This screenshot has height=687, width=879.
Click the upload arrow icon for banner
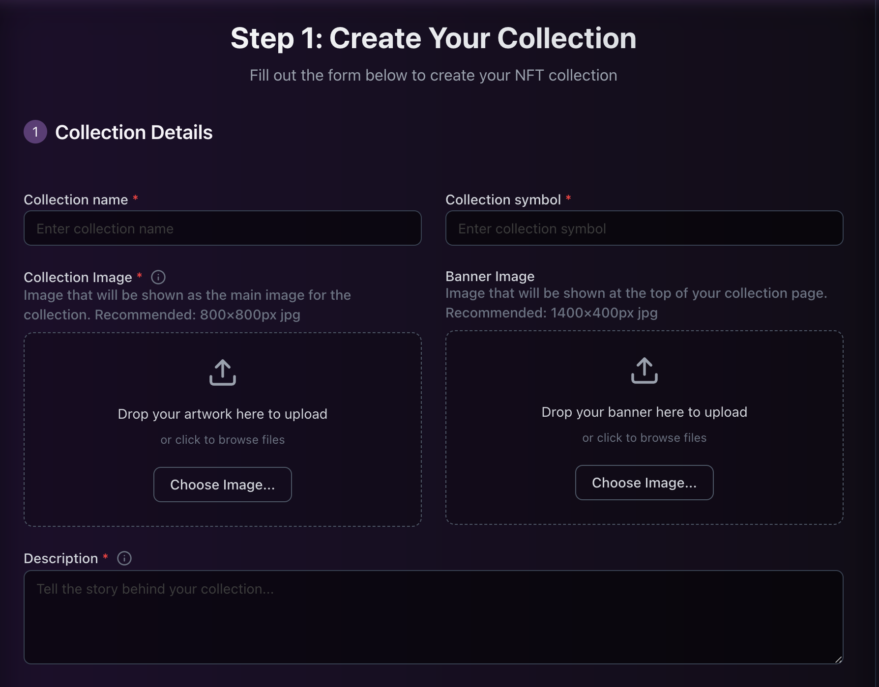(644, 370)
